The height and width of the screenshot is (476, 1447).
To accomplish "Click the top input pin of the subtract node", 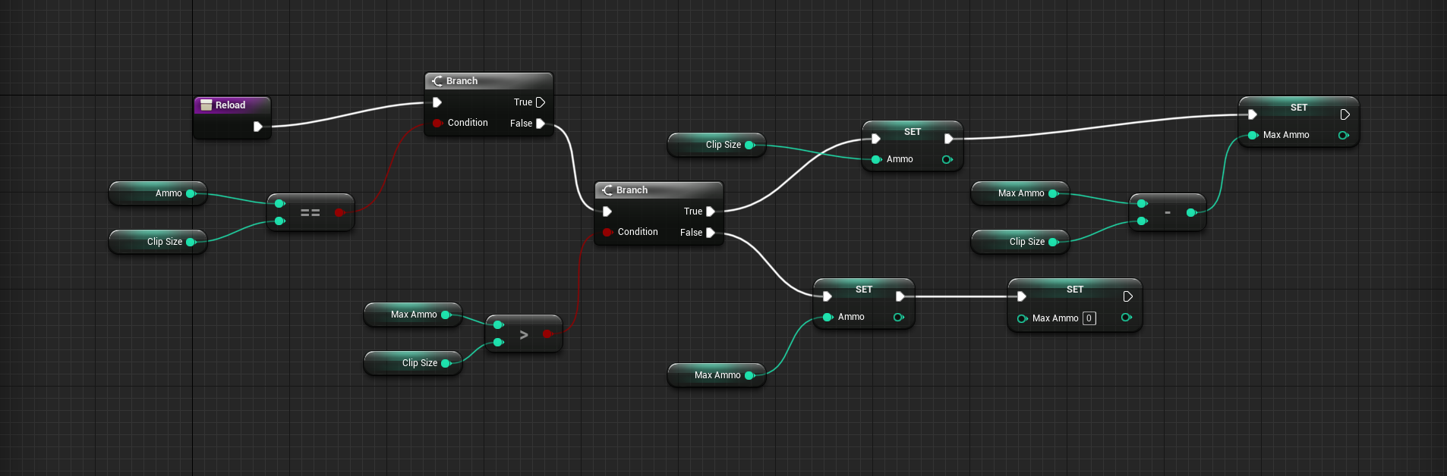I will tap(1142, 203).
